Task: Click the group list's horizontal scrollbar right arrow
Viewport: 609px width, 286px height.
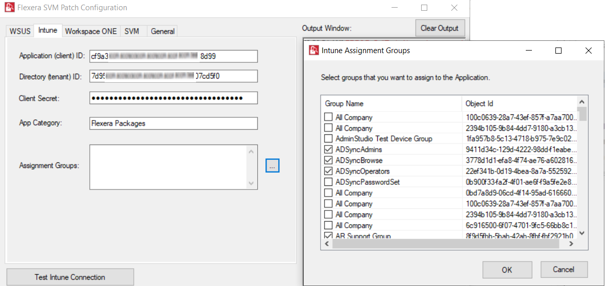Action: [x=571, y=244]
